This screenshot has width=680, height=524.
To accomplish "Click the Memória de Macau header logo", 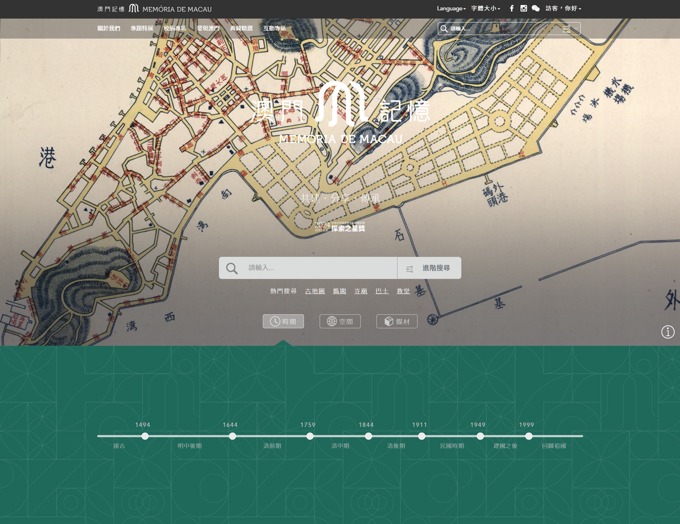I will pyautogui.click(x=155, y=9).
